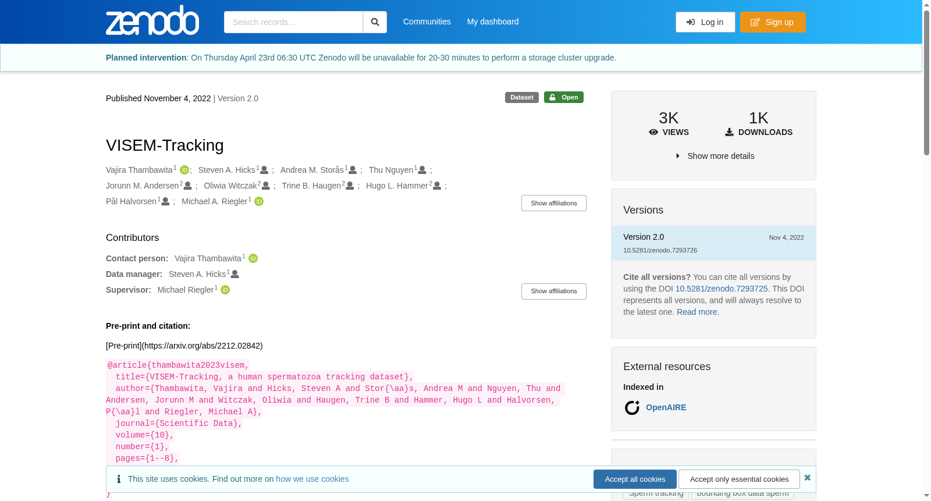Open Vajira Thambawita's ORCID icon in authors list
The height and width of the screenshot is (501, 931).
184,170
